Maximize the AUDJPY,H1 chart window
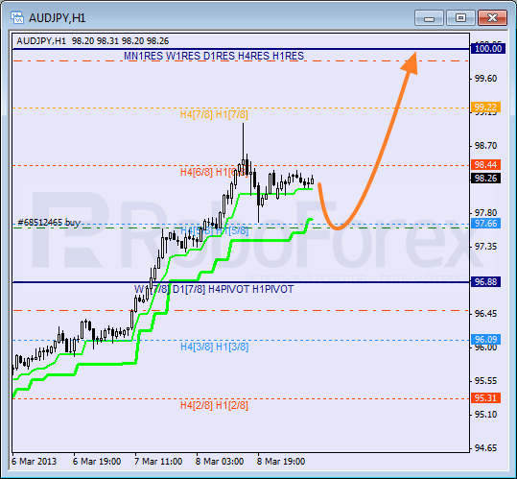The height and width of the screenshot is (479, 517). coord(460,18)
